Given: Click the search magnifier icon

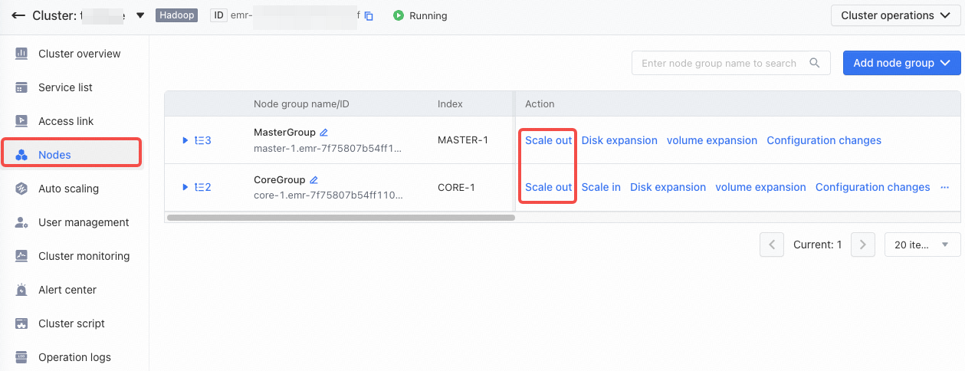Looking at the screenshot, I should (x=815, y=63).
